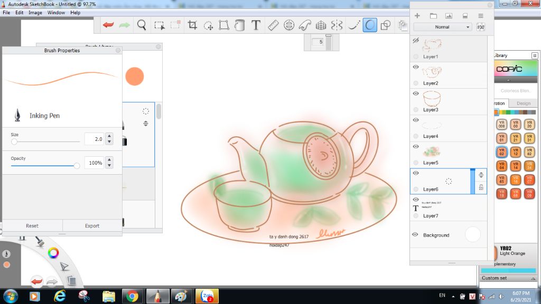Screen dimensions: 541x304
Task: Select the Crop tool
Action: pos(192,25)
